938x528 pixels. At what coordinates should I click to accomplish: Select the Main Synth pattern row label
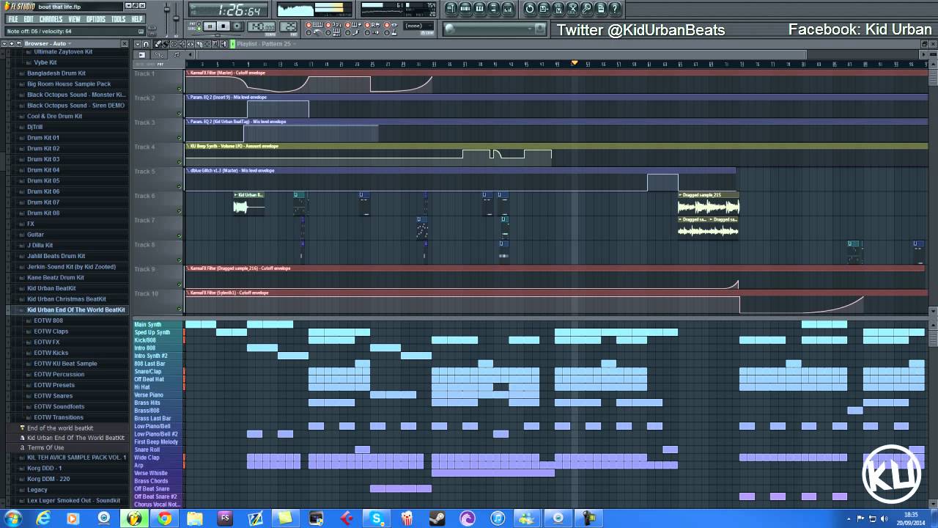tap(158, 325)
